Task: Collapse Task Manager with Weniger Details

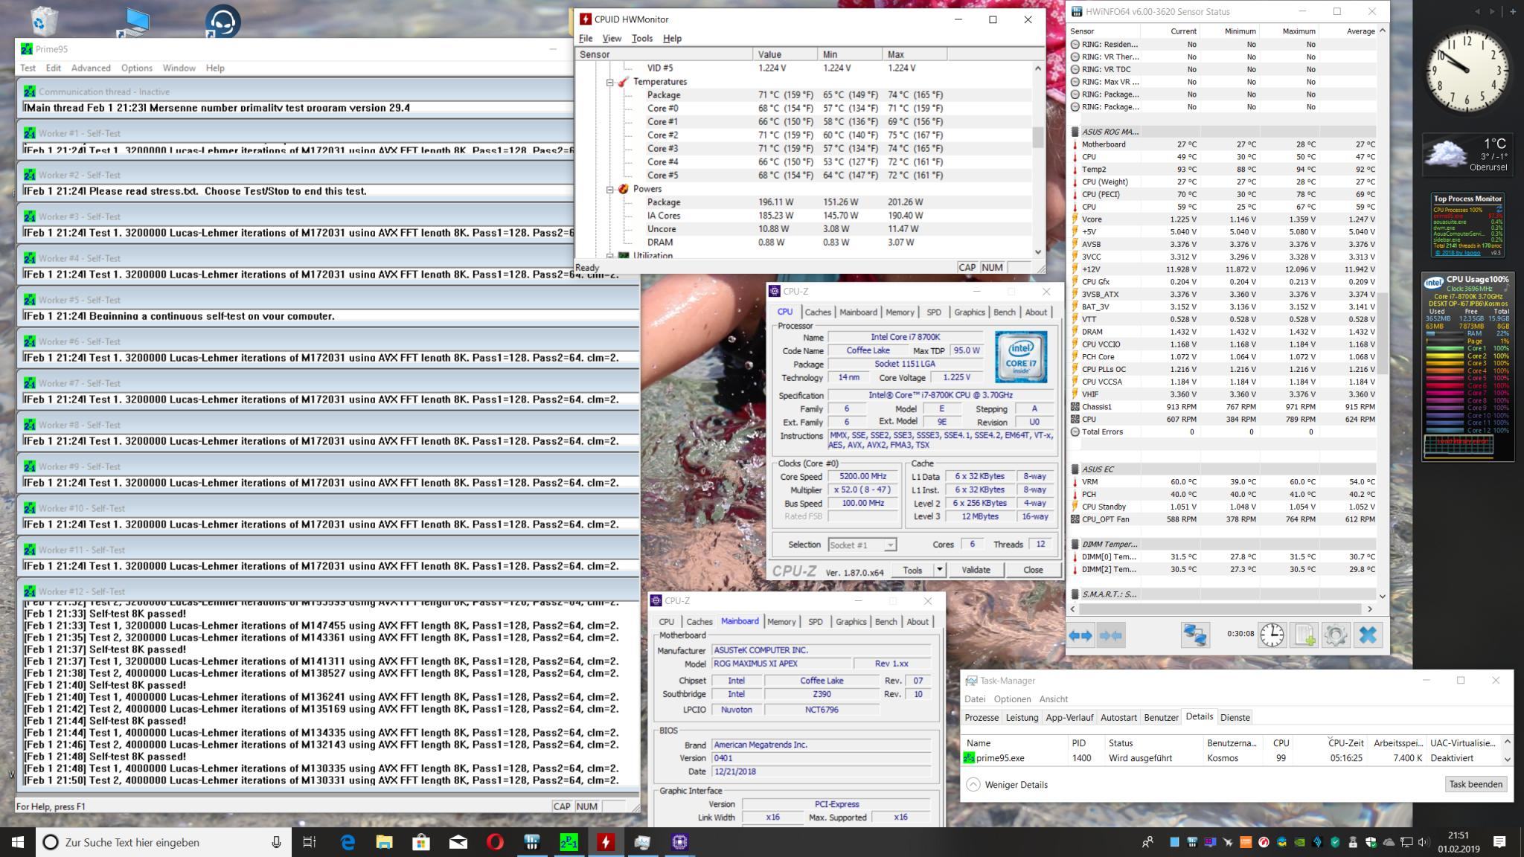Action: click(x=1007, y=784)
